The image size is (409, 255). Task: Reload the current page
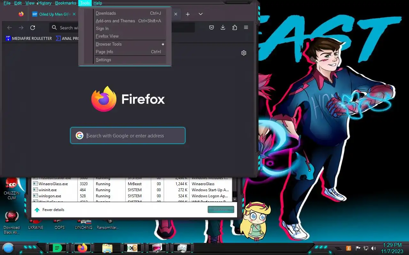[33, 28]
